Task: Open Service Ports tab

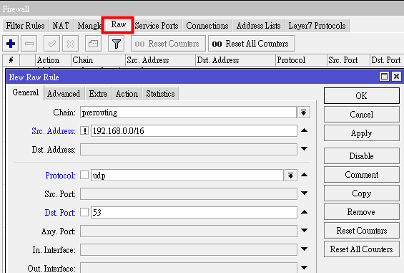Action: click(x=157, y=26)
